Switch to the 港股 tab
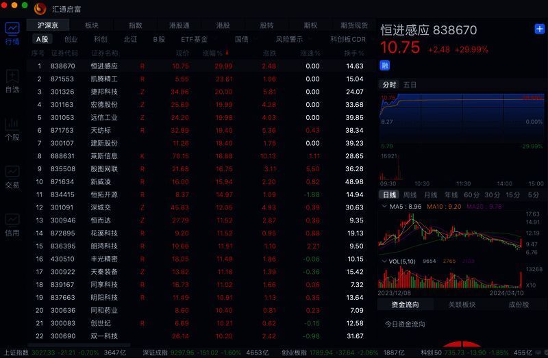Image resolution: width=548 pixels, height=358 pixels. click(x=223, y=25)
